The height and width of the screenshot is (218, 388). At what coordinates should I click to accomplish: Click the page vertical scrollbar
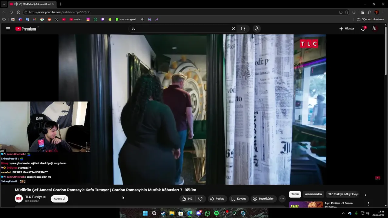coord(386,51)
